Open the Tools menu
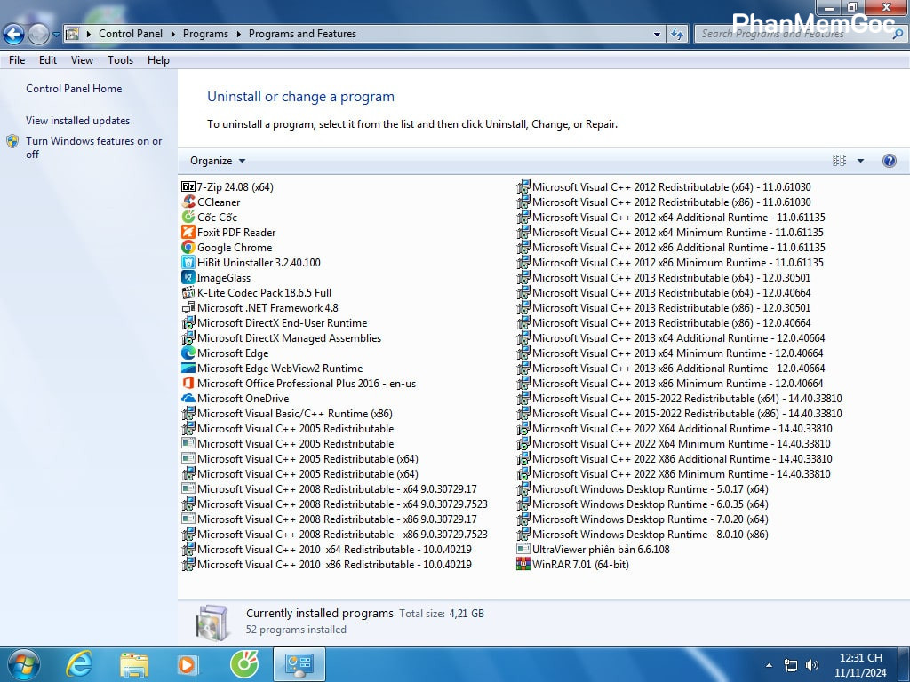This screenshot has height=682, width=910. tap(120, 60)
